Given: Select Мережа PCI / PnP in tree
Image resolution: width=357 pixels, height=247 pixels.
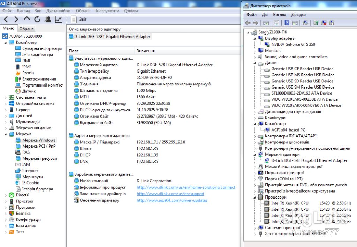Looking at the screenshot, I should coord(39,146).
